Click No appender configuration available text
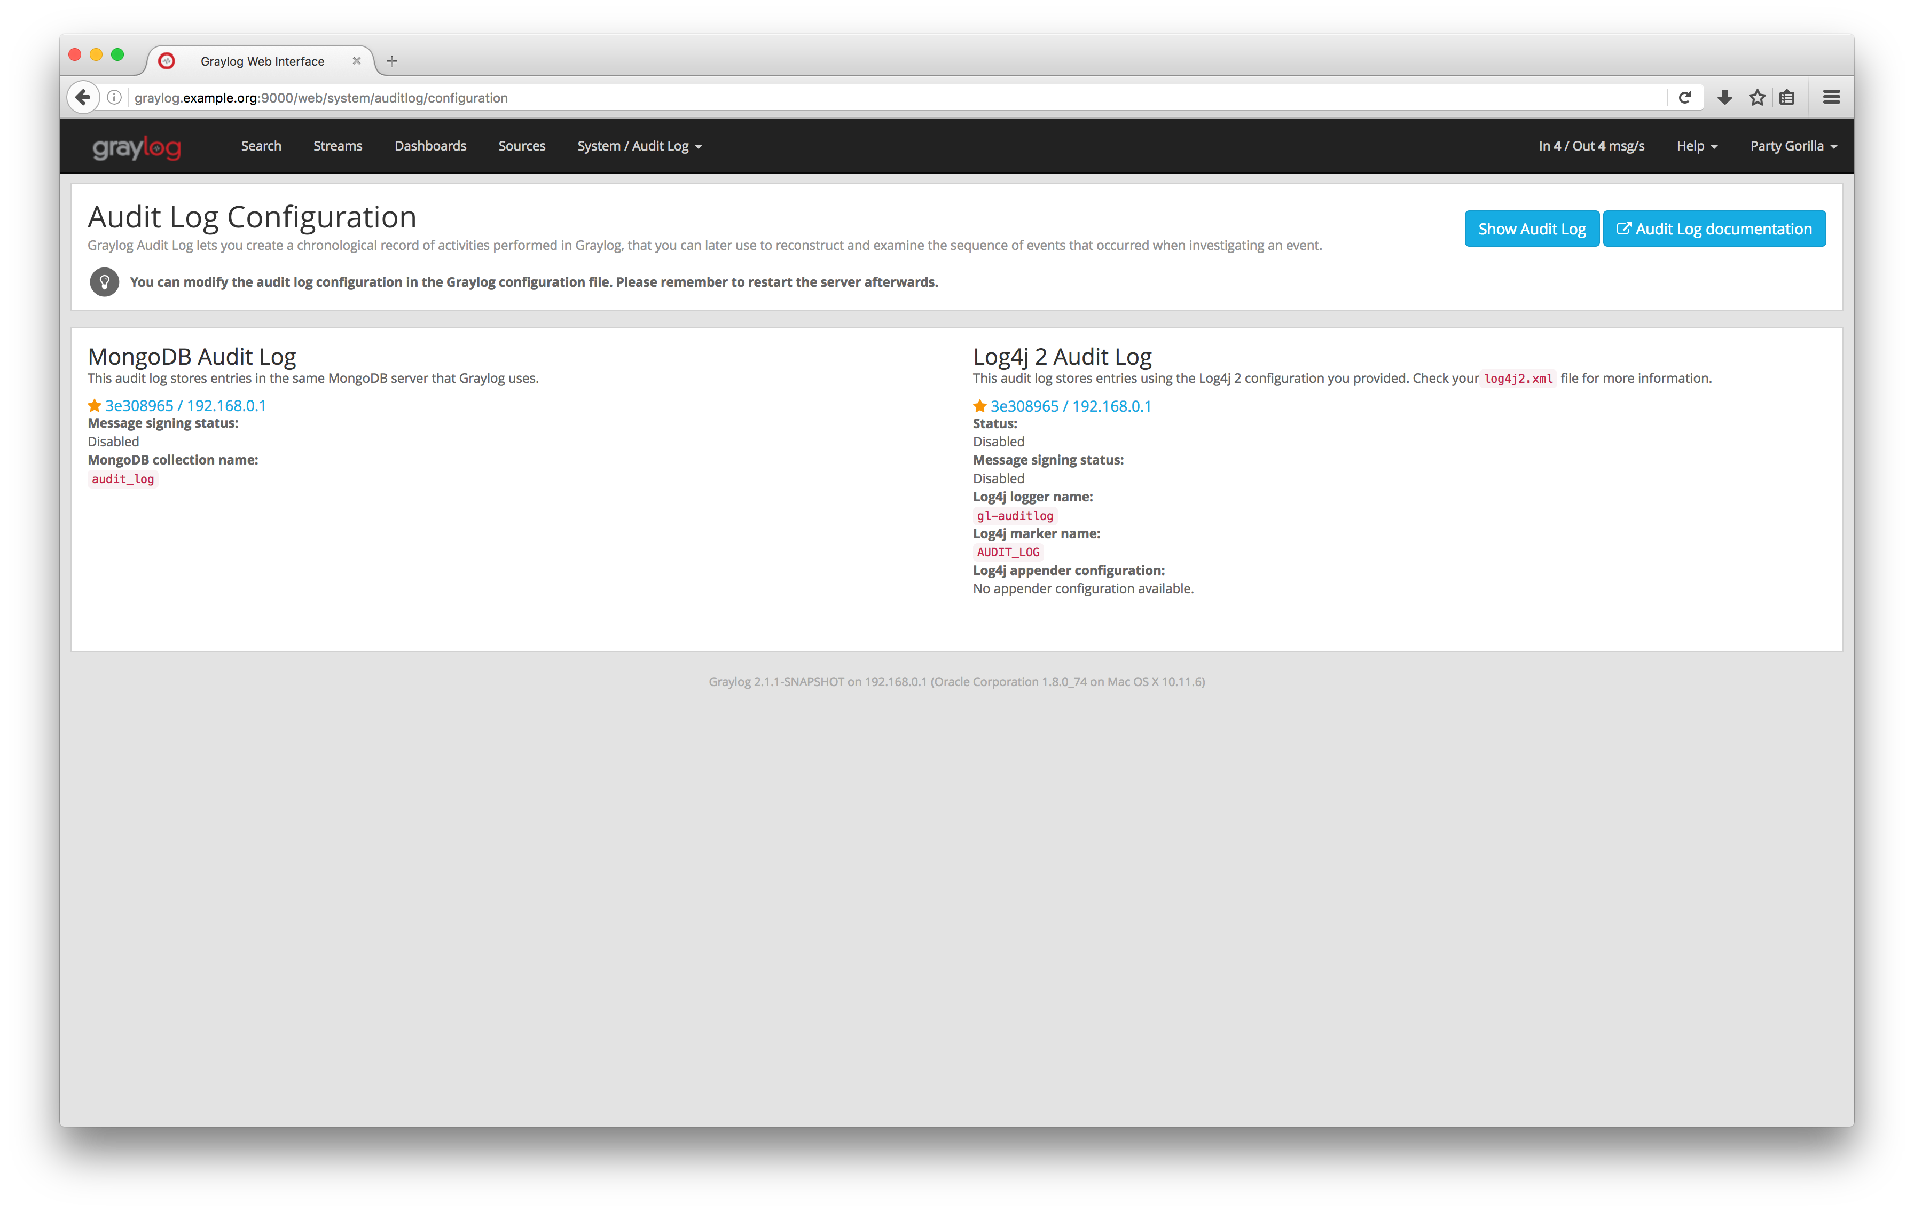Screen dimensions: 1914x1212 pyautogui.click(x=1082, y=589)
